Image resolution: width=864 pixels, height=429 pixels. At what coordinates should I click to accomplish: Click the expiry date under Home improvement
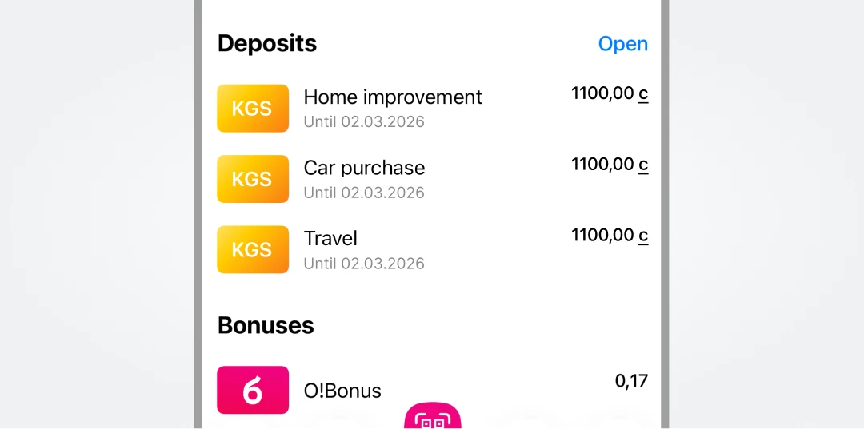[364, 122]
